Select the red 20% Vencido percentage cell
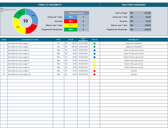 pos(71,21)
